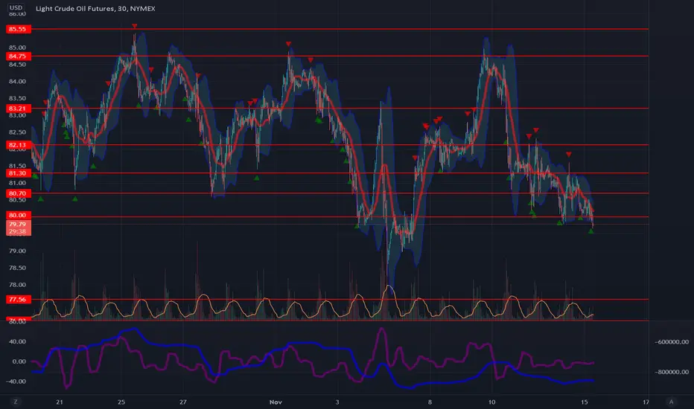This screenshot has height=409, width=694.
Task: Toggle auto scale with the A button
Action: pos(671,402)
